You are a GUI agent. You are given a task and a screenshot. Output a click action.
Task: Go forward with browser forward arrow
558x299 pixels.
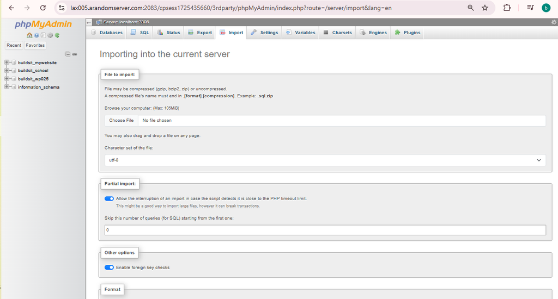[27, 8]
